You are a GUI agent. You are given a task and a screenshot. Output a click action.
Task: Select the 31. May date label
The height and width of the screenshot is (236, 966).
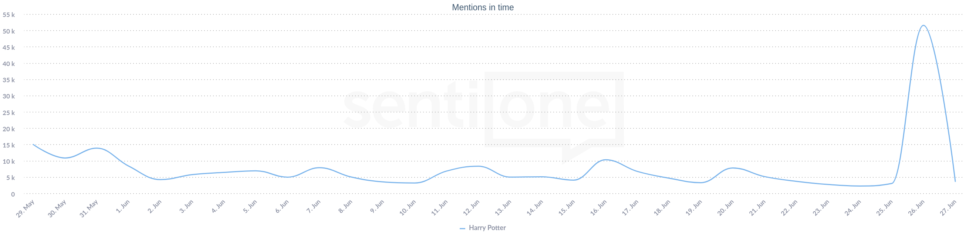pos(89,209)
